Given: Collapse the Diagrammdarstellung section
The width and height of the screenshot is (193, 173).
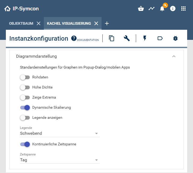Looking at the screenshot, I should 174,56.
